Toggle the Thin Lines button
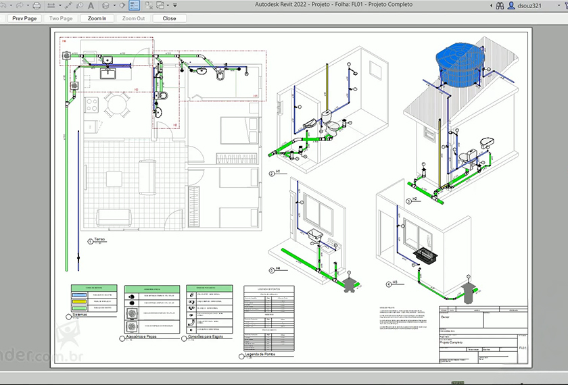The image size is (568, 385). [134, 5]
